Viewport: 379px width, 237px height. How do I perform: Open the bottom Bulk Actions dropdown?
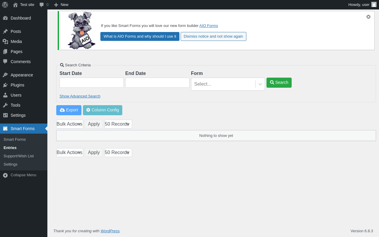coord(70,153)
